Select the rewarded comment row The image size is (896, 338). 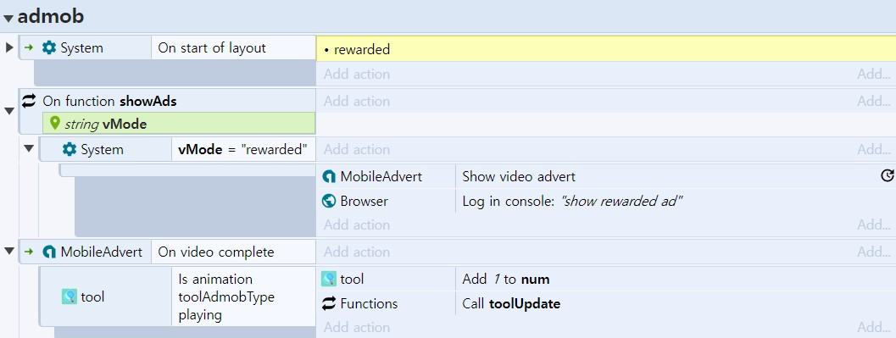coord(606,49)
